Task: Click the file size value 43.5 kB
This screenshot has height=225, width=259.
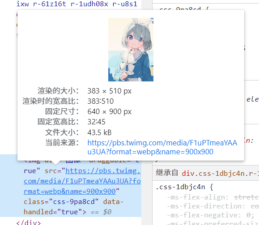Action: [99, 132]
